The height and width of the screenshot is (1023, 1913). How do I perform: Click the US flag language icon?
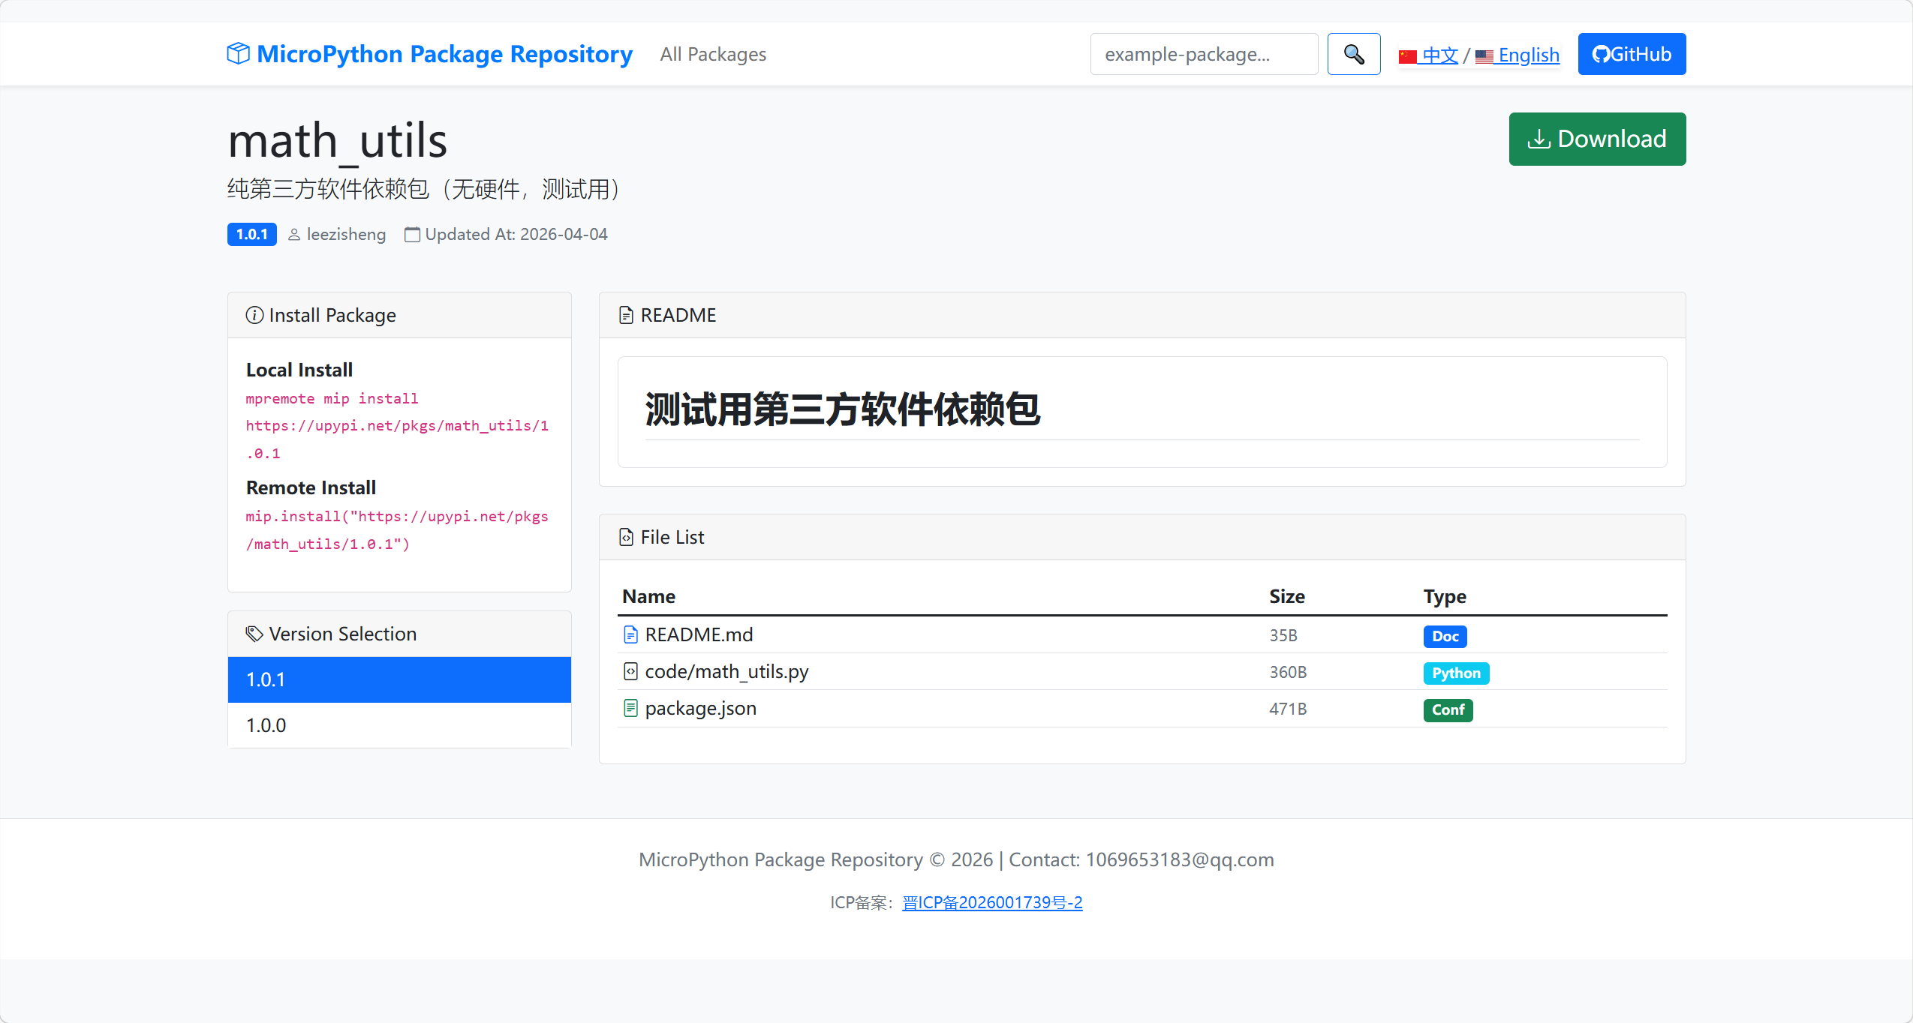tap(1484, 56)
